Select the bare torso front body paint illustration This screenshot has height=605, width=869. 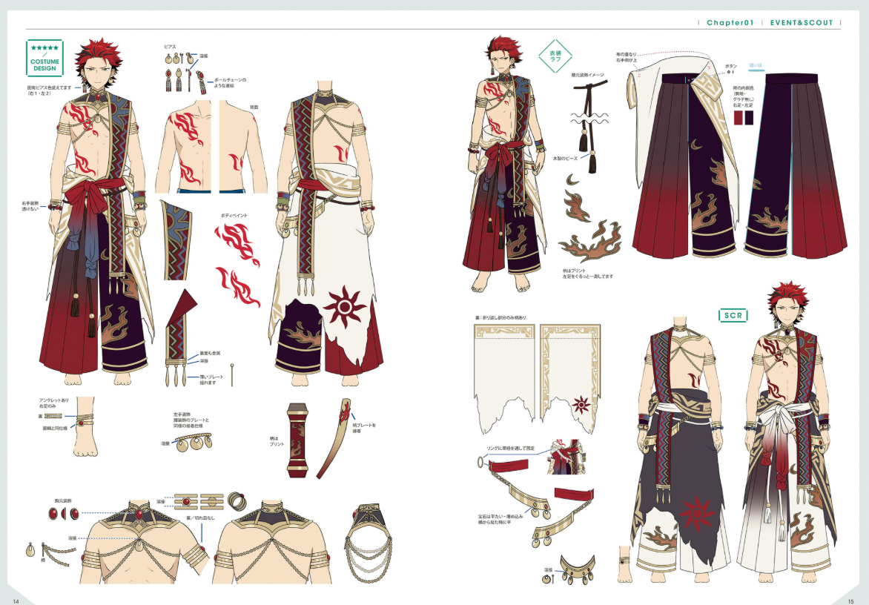[x=183, y=147]
